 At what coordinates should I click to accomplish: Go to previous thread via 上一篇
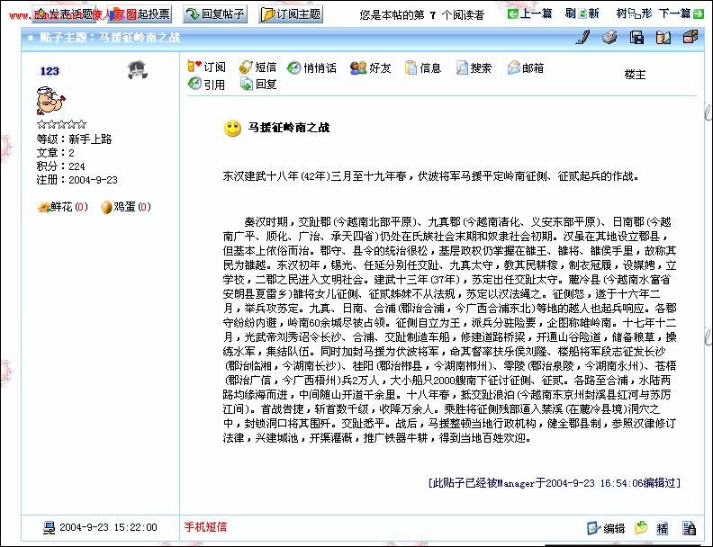coord(529,14)
